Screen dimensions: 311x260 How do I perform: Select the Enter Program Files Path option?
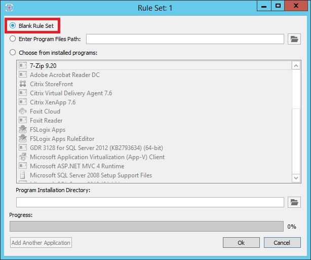coord(13,39)
